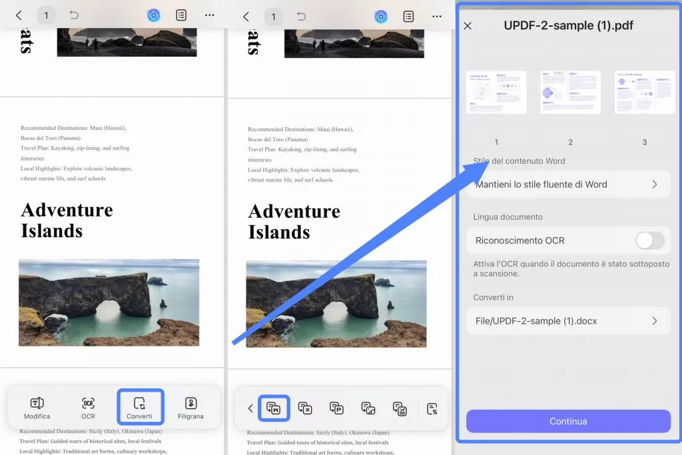Screen dimensions: 682x455
Task: Select page 1 thumbnail in conversion dialog
Action: (496, 92)
